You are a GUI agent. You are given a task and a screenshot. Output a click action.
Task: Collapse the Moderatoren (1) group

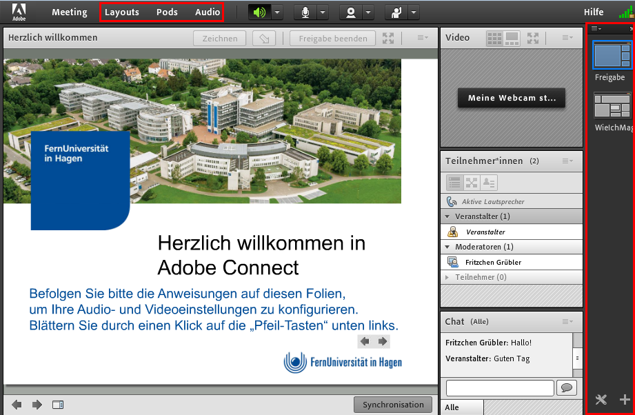click(x=447, y=247)
